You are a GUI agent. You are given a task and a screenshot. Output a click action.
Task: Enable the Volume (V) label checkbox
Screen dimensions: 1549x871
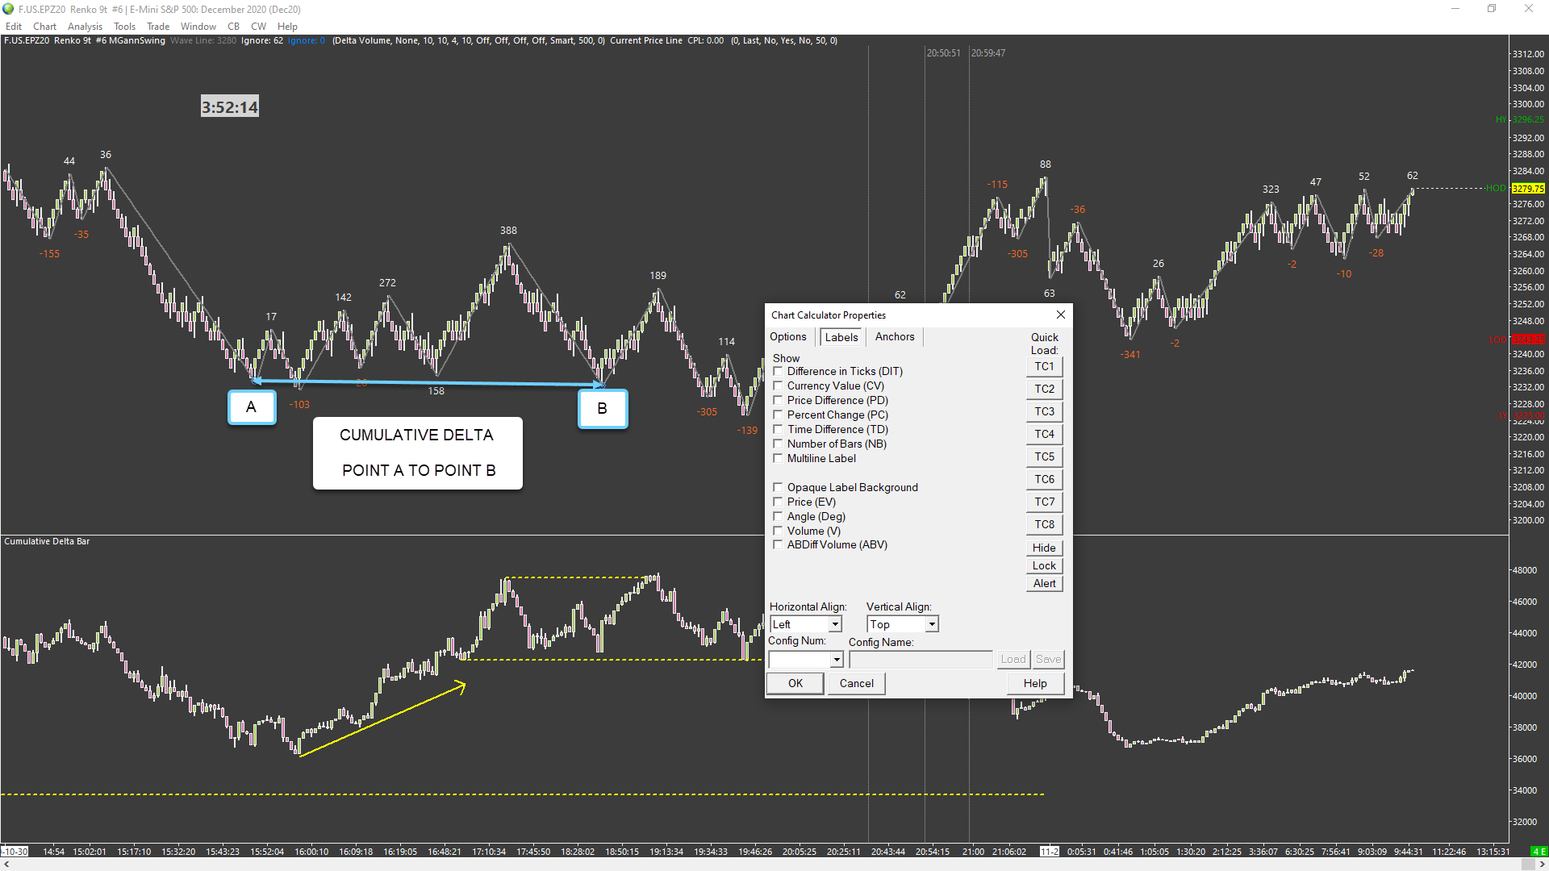[778, 531]
